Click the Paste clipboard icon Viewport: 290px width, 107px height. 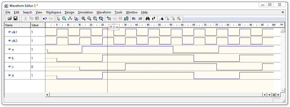tap(37, 18)
